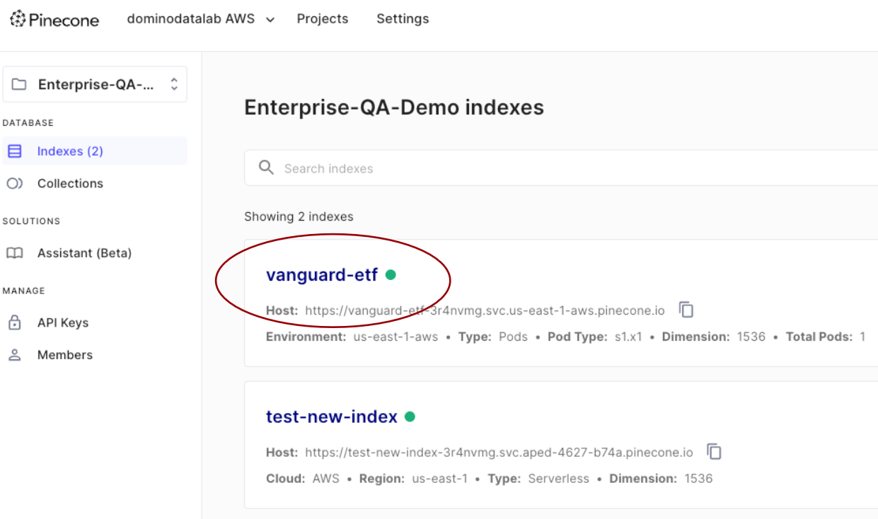The width and height of the screenshot is (878, 519).
Task: Click the vanguard-etf green status dot
Action: click(x=391, y=274)
